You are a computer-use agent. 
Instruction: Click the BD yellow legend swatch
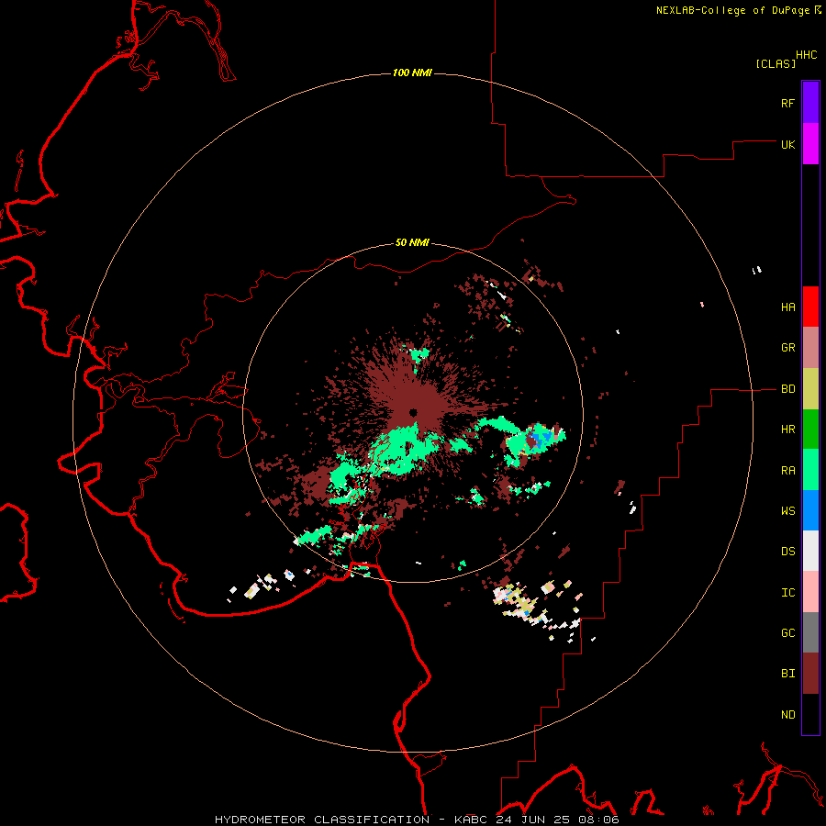coord(810,389)
